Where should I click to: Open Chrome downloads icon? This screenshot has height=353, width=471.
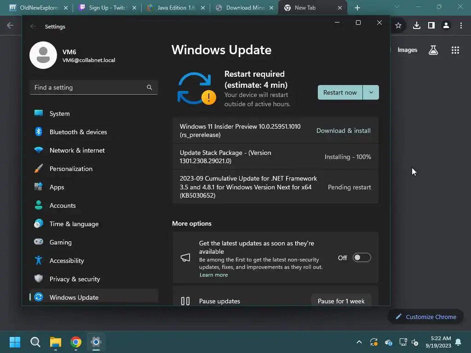[417, 26]
